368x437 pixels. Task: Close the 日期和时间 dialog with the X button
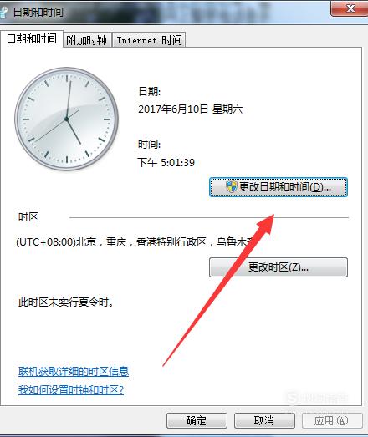pos(350,8)
